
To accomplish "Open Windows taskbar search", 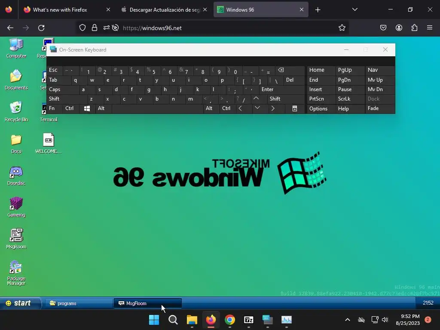I will click(173, 320).
